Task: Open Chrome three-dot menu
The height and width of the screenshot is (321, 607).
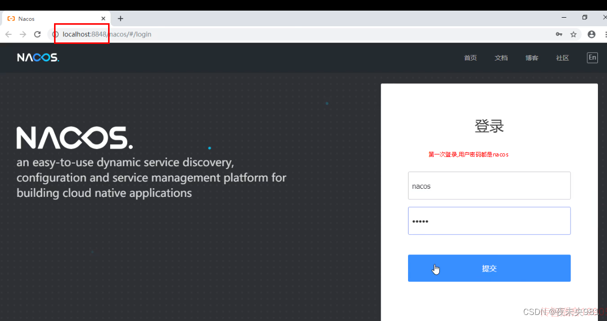Action: (x=605, y=34)
